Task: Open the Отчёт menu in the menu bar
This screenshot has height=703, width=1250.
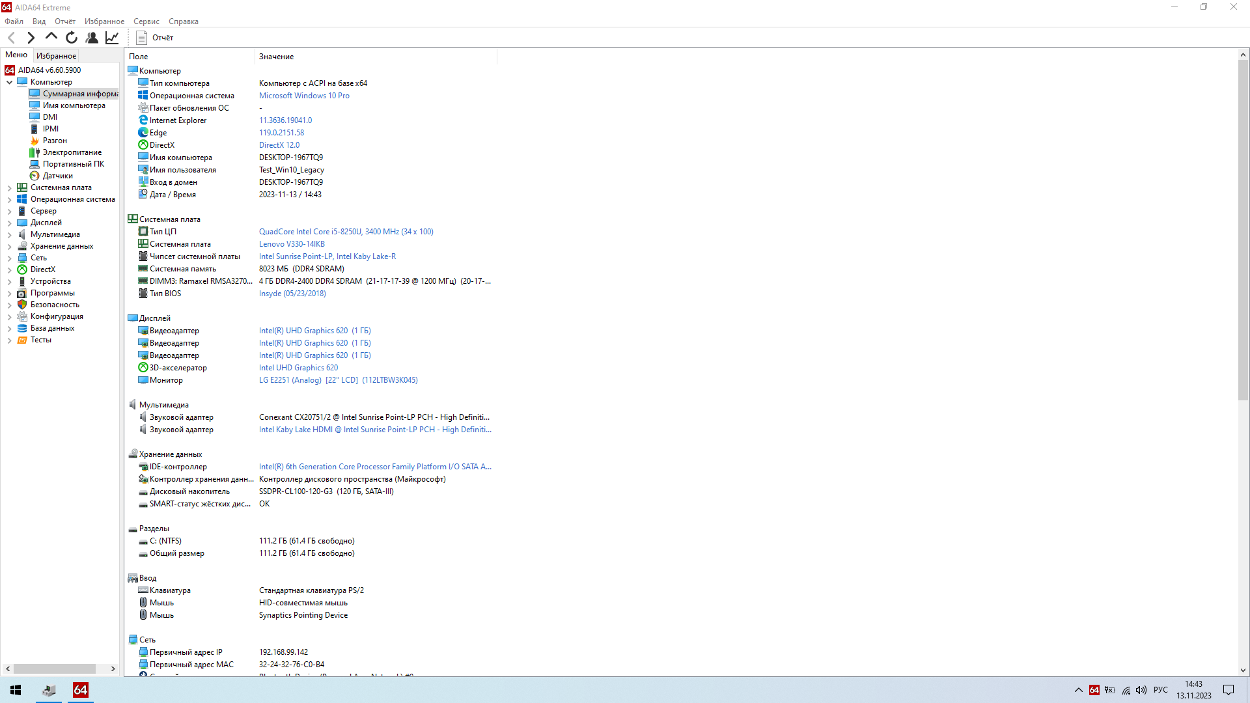Action: coord(65,21)
